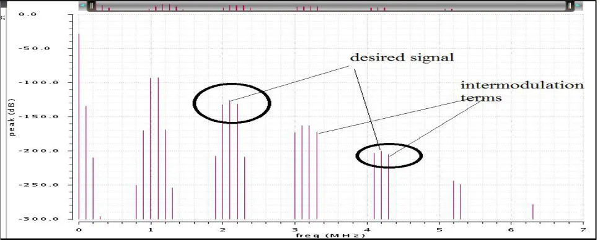Click the y-axis tick value -50.0
This screenshot has width=600, height=240.
(x=35, y=48)
